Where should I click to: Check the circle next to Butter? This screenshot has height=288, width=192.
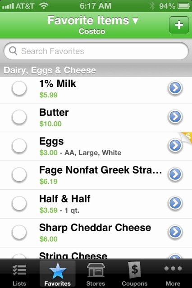pos(19,117)
